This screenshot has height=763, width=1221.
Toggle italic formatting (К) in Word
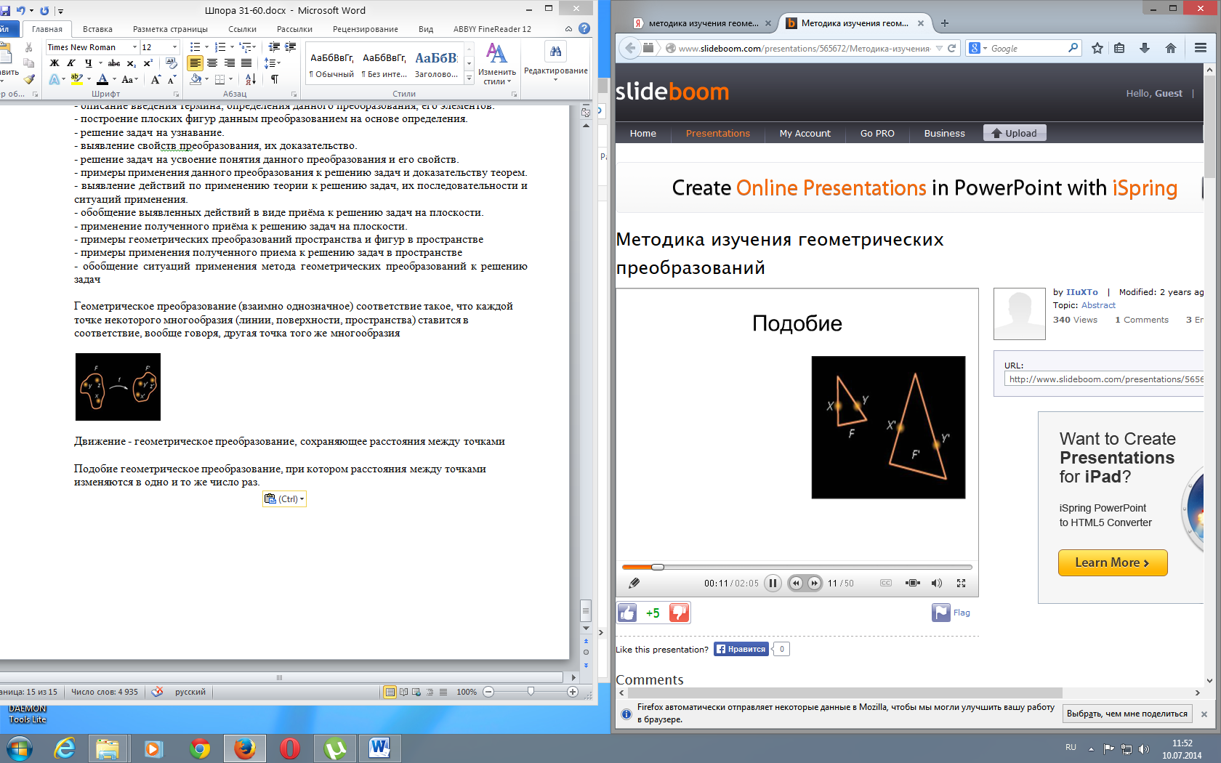tap(71, 63)
